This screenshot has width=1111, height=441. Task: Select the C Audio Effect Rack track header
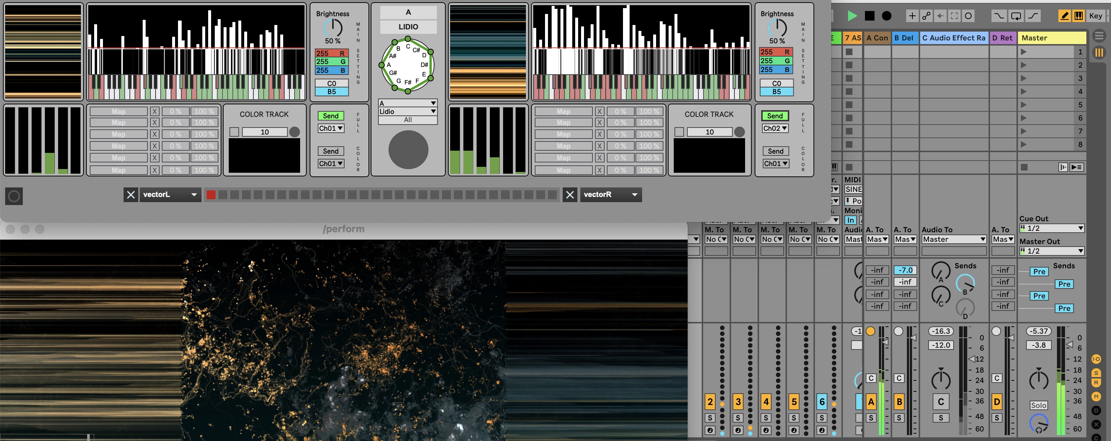coord(953,38)
